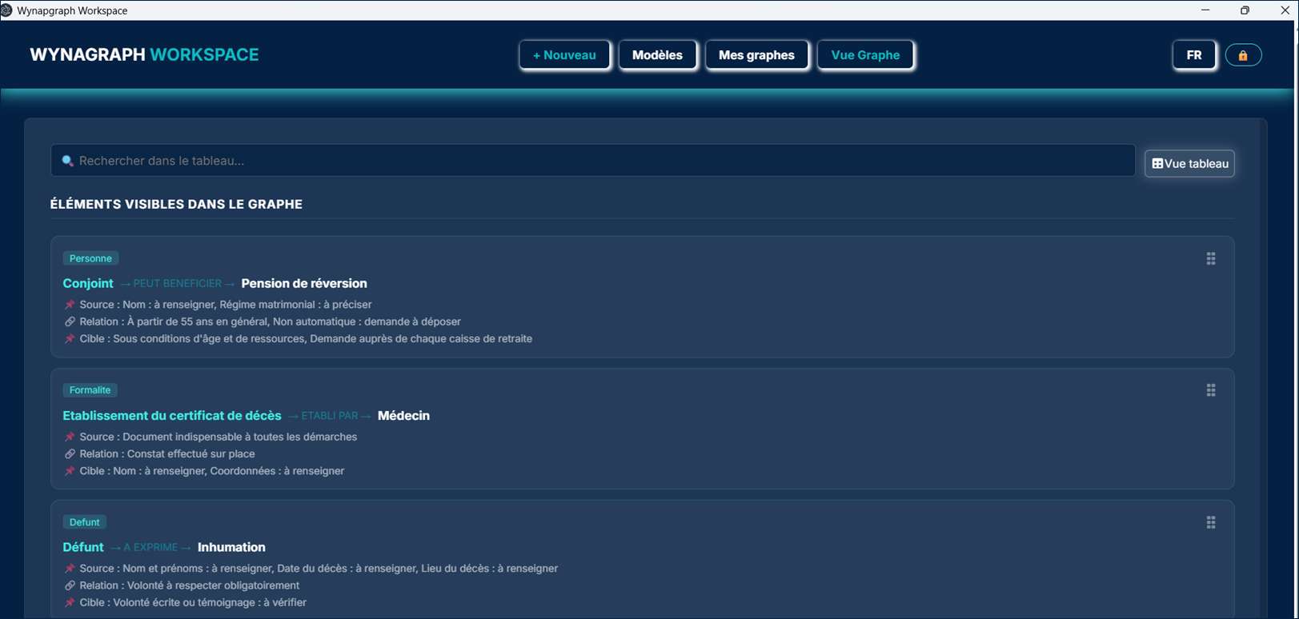The width and height of the screenshot is (1299, 619).
Task: Click grip icon on Défunt card
Action: (x=1211, y=522)
